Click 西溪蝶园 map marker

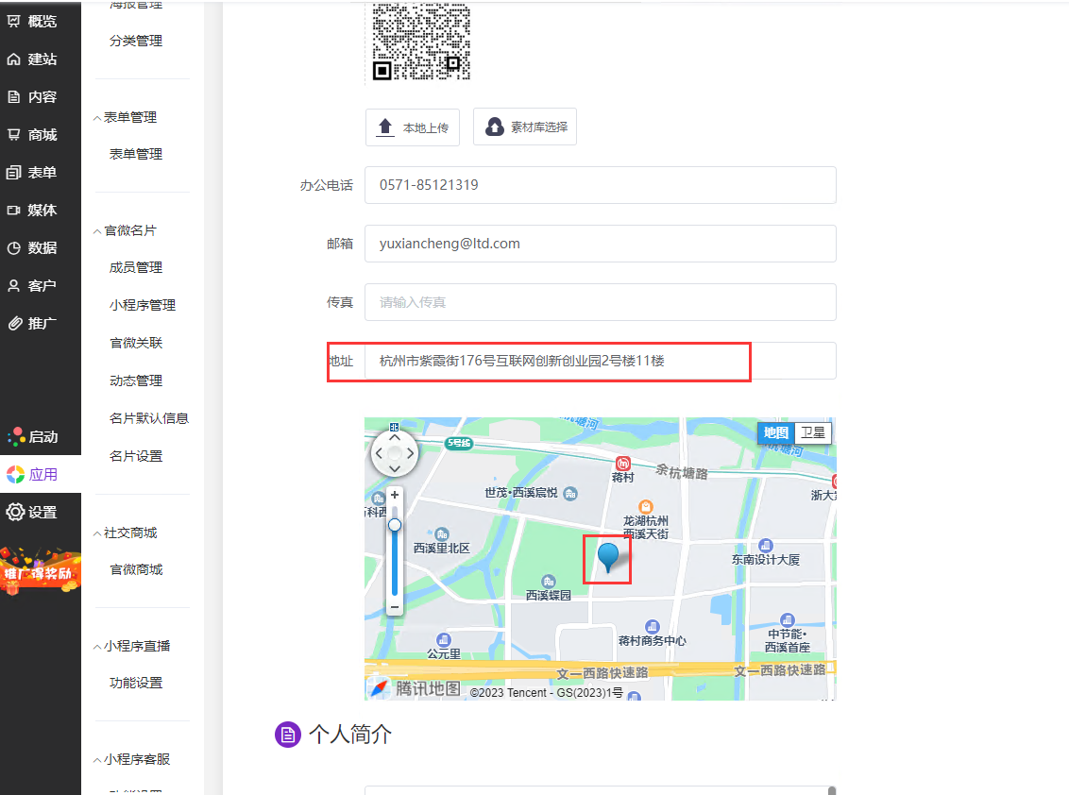pos(548,582)
